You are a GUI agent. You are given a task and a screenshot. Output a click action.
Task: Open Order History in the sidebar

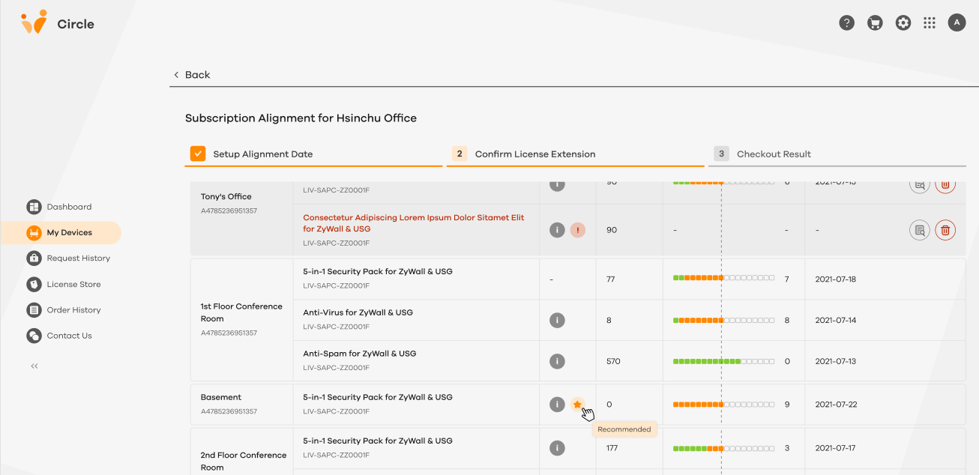click(x=64, y=310)
